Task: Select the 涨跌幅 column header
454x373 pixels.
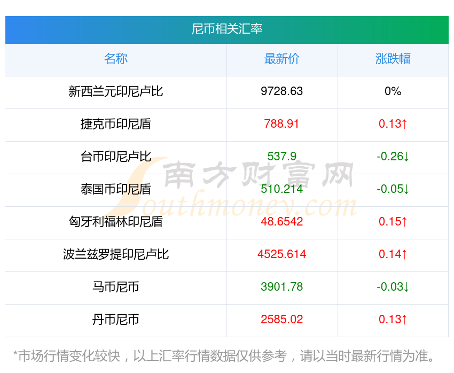Action: 393,59
